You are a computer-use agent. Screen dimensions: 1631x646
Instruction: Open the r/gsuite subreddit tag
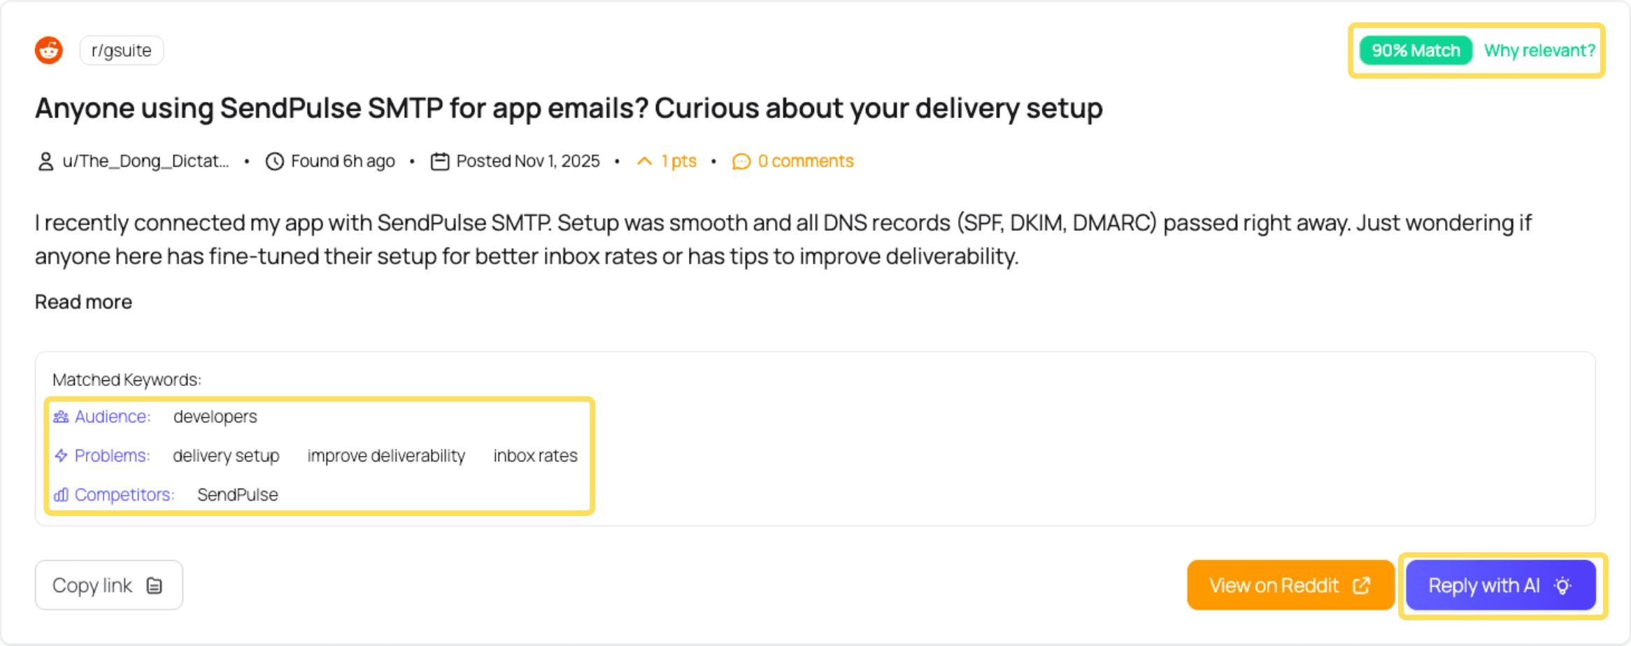point(122,50)
